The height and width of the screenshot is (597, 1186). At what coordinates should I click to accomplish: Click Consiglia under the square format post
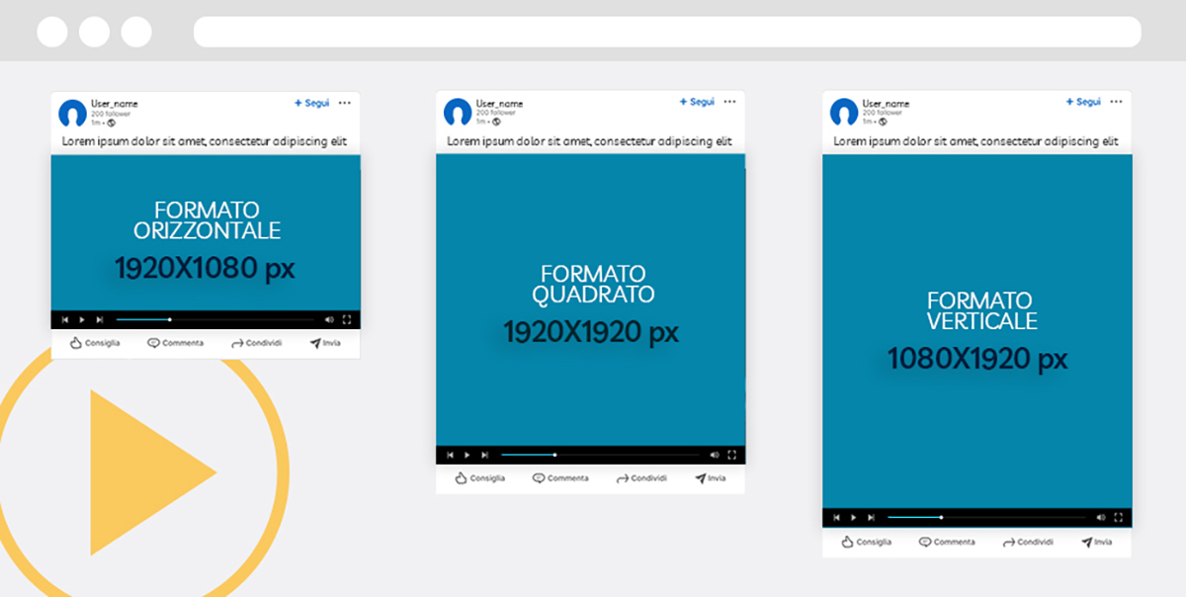(x=480, y=478)
